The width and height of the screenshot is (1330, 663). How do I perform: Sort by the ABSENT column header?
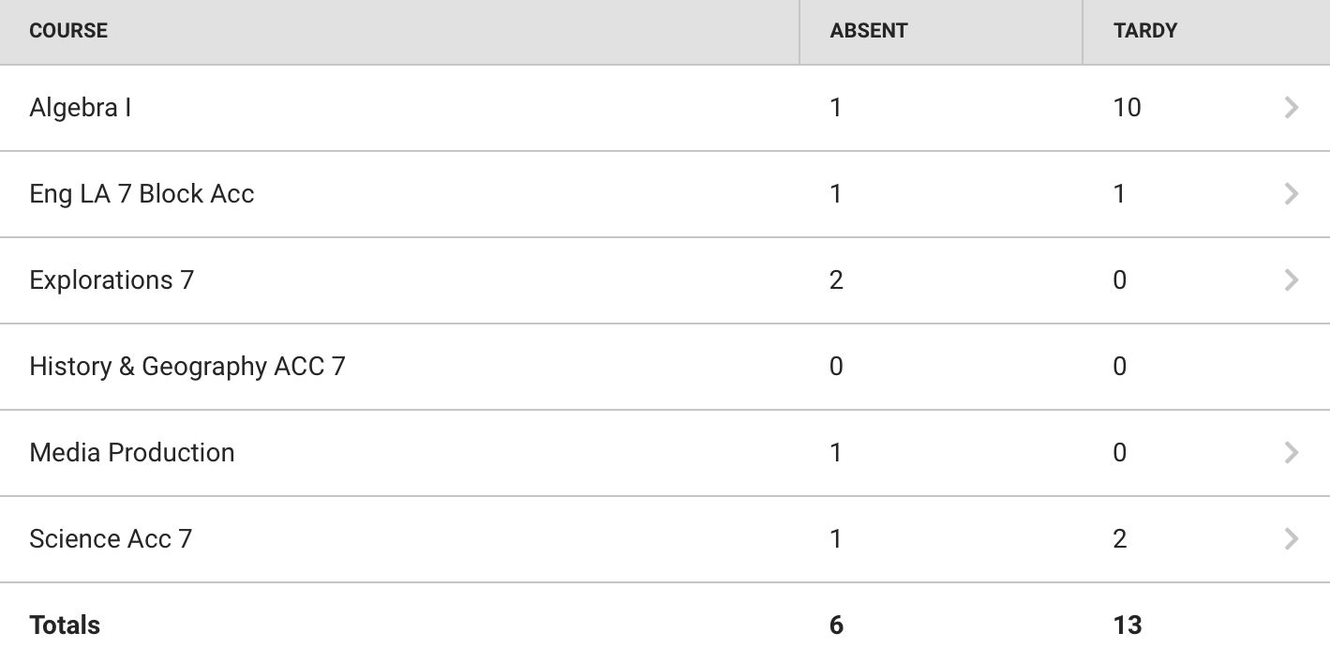[869, 31]
